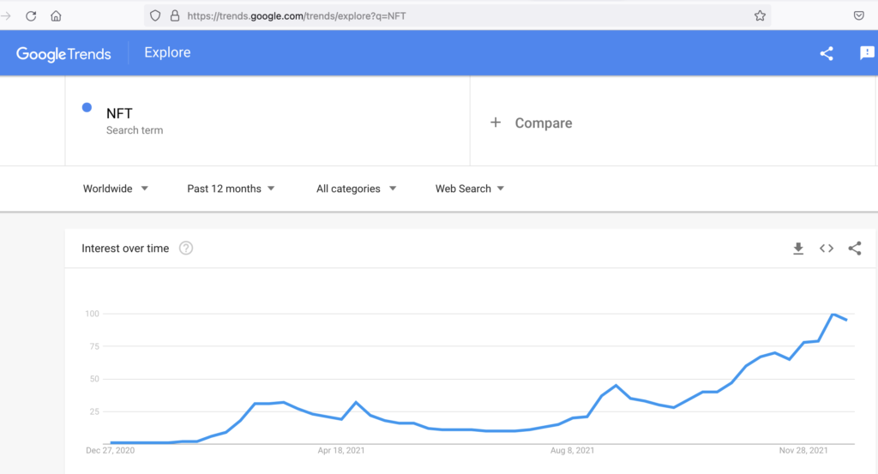Add a comparison term with Compare
The image size is (878, 474).
click(531, 123)
